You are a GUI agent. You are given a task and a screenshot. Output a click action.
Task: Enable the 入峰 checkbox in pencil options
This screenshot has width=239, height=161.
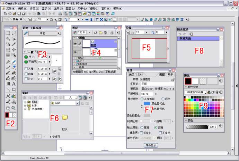click(26, 69)
